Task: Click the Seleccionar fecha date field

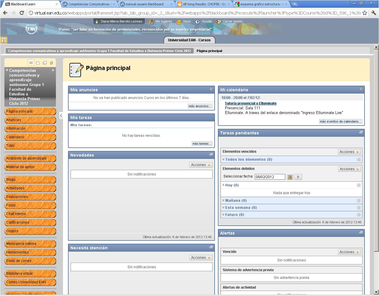Action: [270, 177]
